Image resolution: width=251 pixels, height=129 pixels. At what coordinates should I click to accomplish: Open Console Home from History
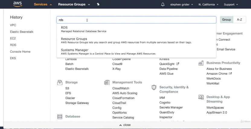click(20, 52)
